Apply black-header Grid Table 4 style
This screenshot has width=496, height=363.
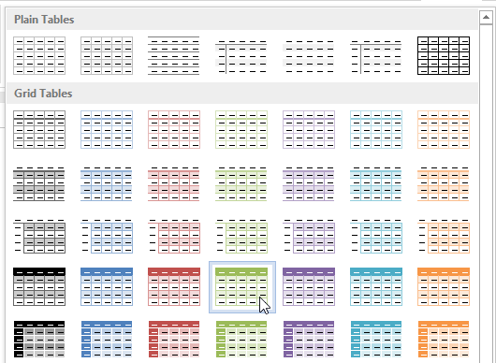[x=39, y=287]
